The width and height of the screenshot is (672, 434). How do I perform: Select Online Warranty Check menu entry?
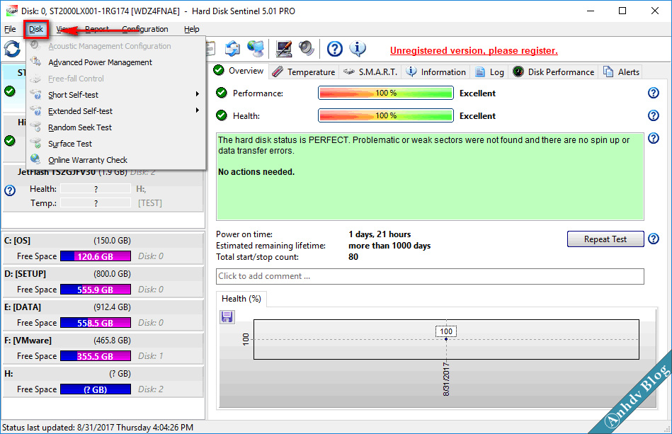115,160
